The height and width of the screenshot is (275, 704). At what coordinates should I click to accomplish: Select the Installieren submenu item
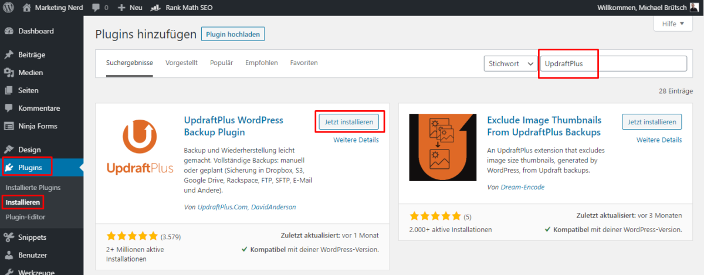click(23, 202)
